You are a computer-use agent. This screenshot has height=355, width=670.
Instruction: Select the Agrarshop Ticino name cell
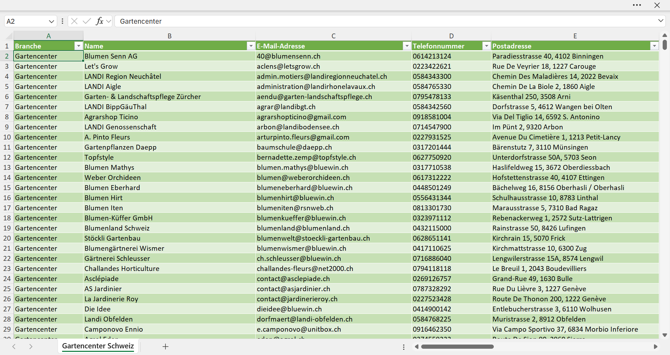tap(170, 117)
